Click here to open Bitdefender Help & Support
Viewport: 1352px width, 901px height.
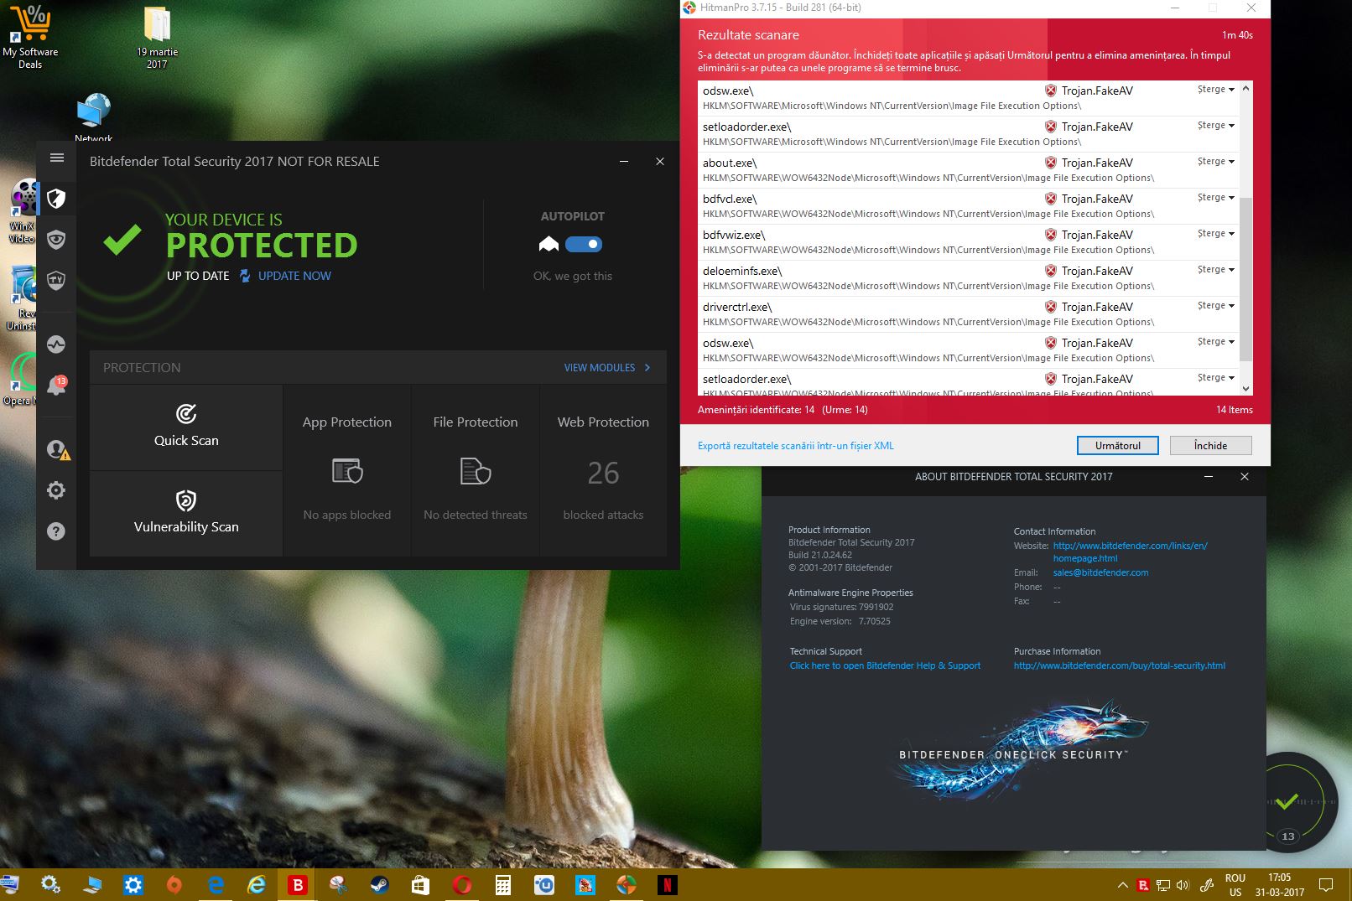tap(885, 665)
